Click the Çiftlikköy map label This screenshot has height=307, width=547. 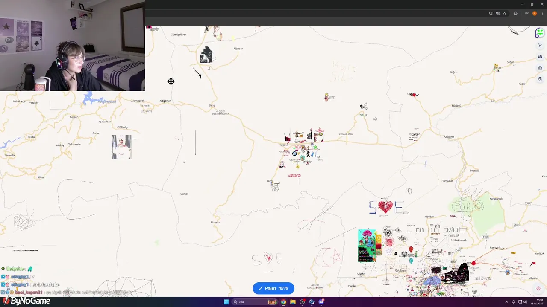122,127
